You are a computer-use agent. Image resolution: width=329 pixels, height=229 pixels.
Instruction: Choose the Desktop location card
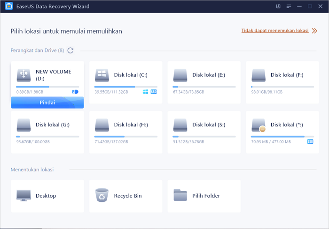pos(47,196)
